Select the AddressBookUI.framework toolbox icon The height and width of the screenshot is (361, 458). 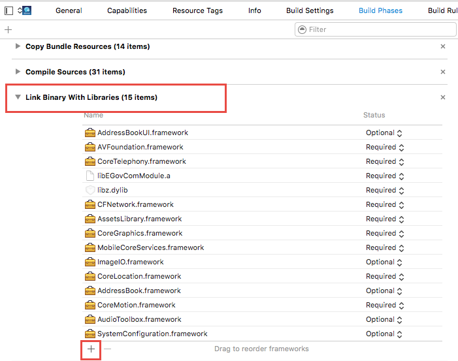[x=90, y=133]
